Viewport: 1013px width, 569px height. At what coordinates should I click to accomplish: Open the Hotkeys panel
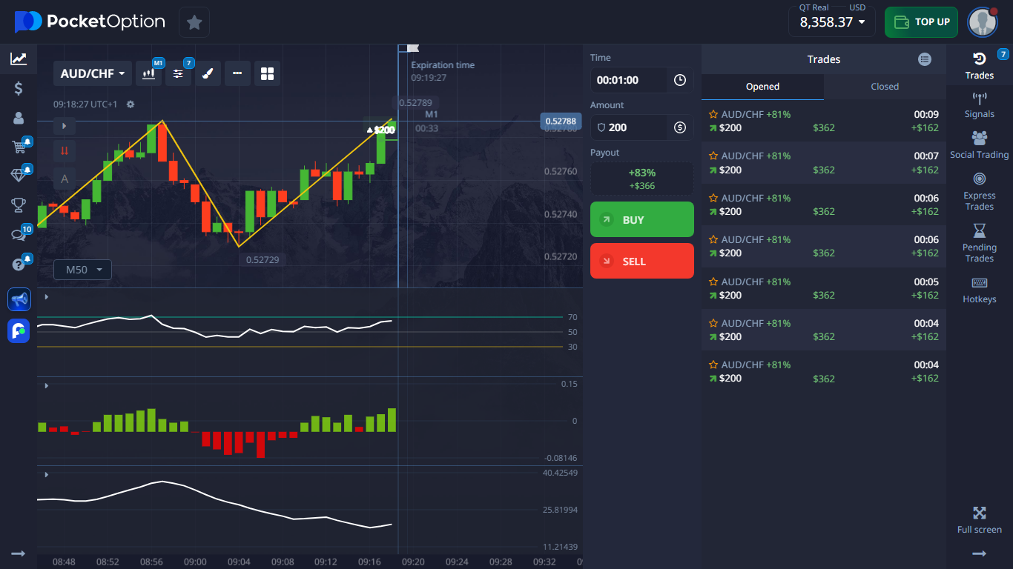[979, 289]
